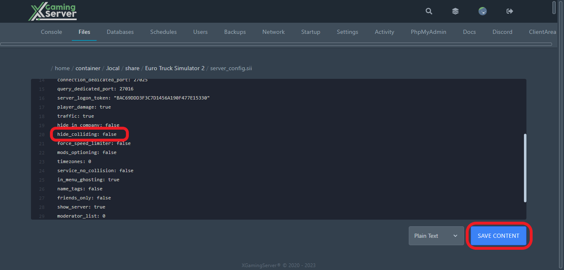Open the Settings tab

pyautogui.click(x=347, y=32)
